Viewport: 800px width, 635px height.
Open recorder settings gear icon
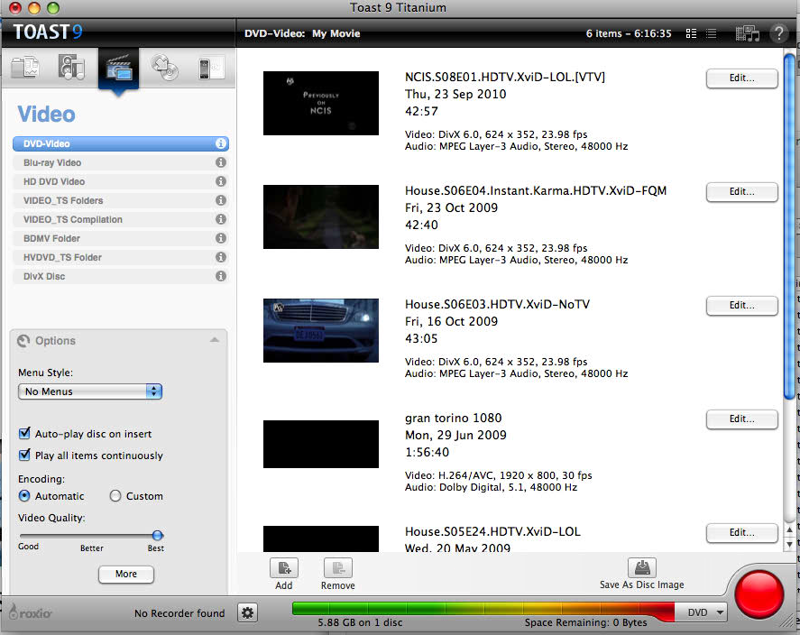pos(248,612)
